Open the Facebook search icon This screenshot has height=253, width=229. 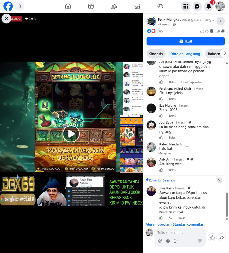(x=20, y=6)
